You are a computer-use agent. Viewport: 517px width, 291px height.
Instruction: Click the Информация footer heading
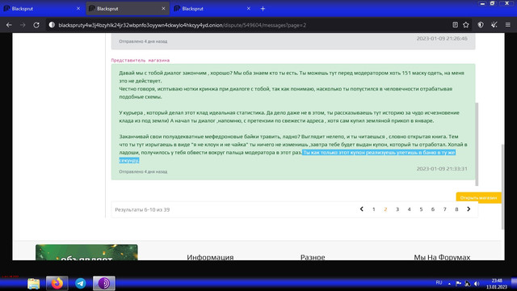[210, 257]
